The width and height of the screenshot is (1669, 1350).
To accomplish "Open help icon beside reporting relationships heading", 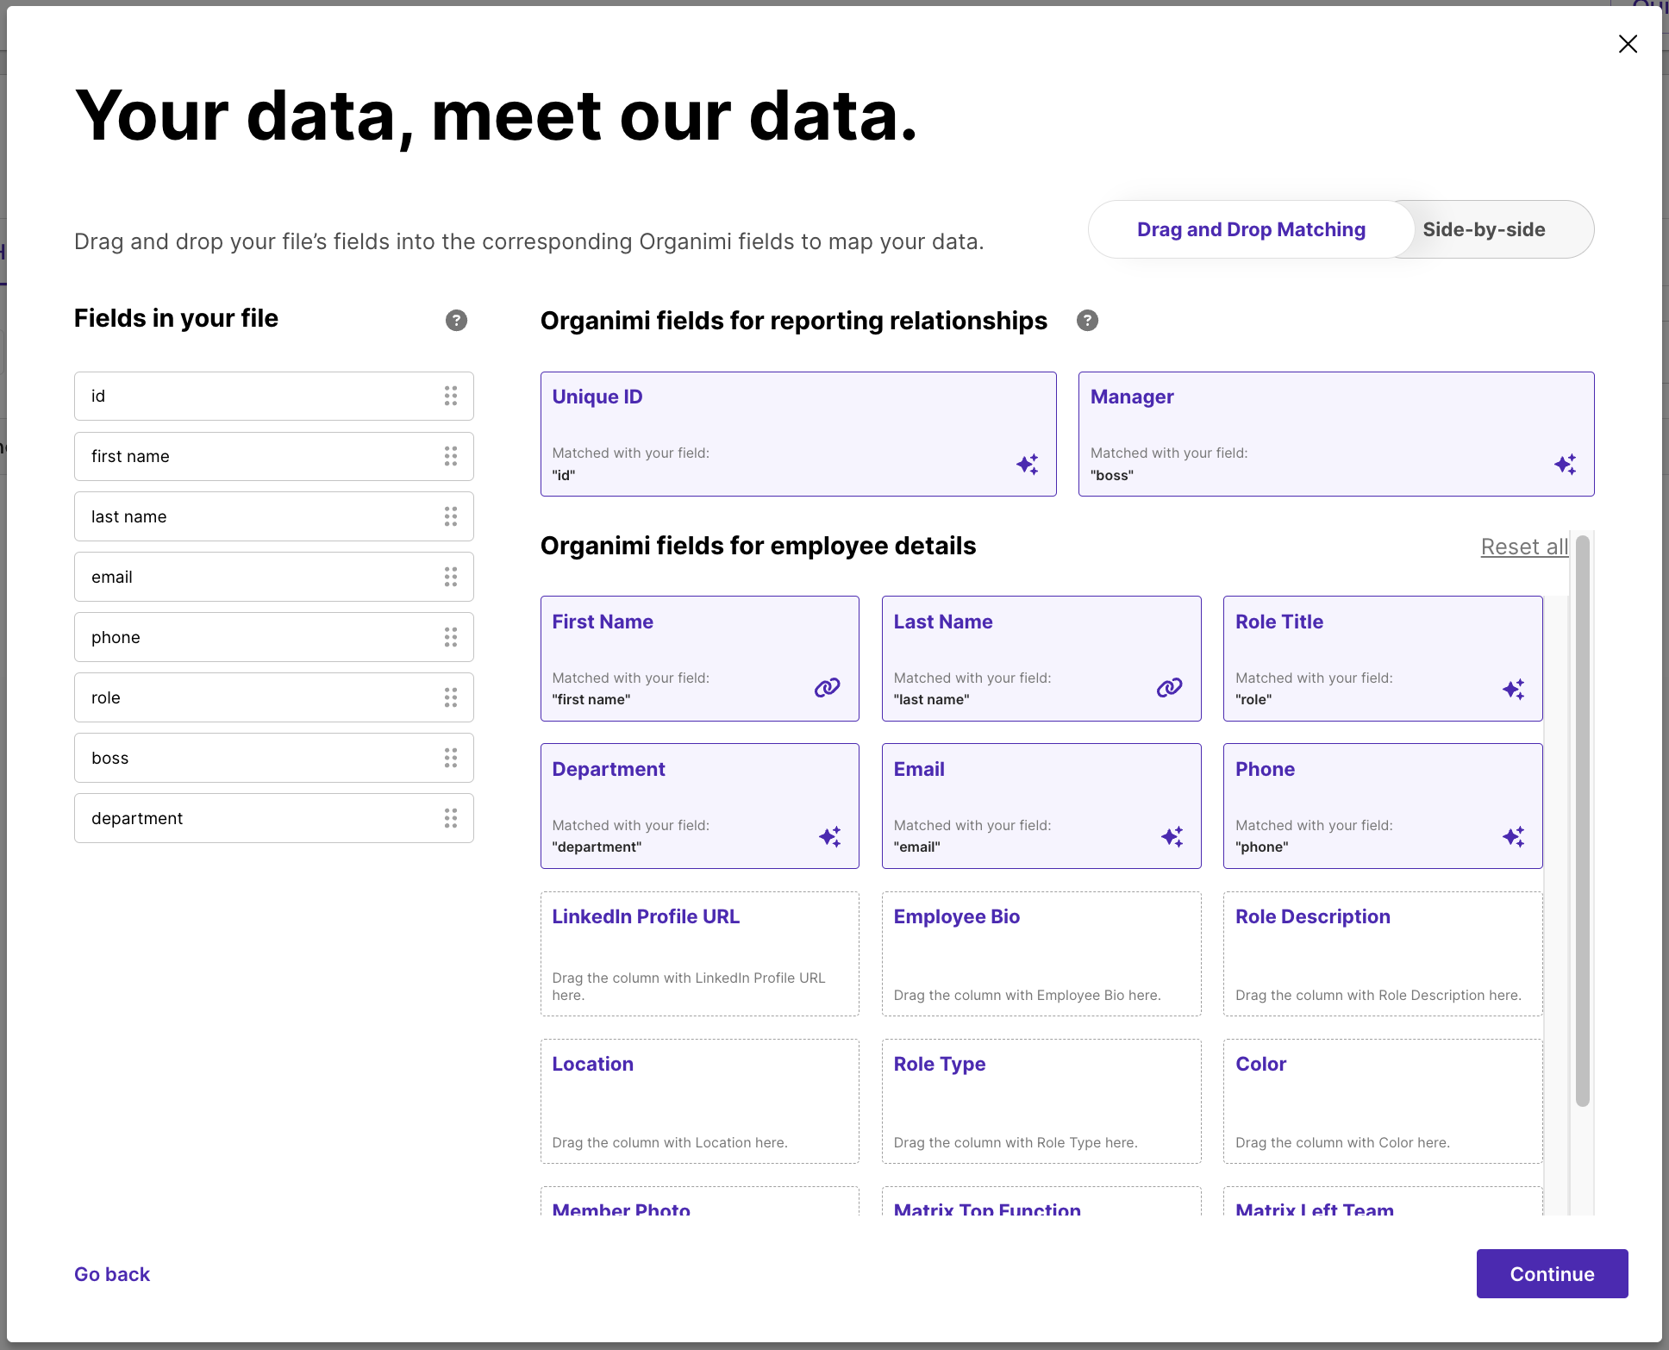I will [x=1088, y=321].
